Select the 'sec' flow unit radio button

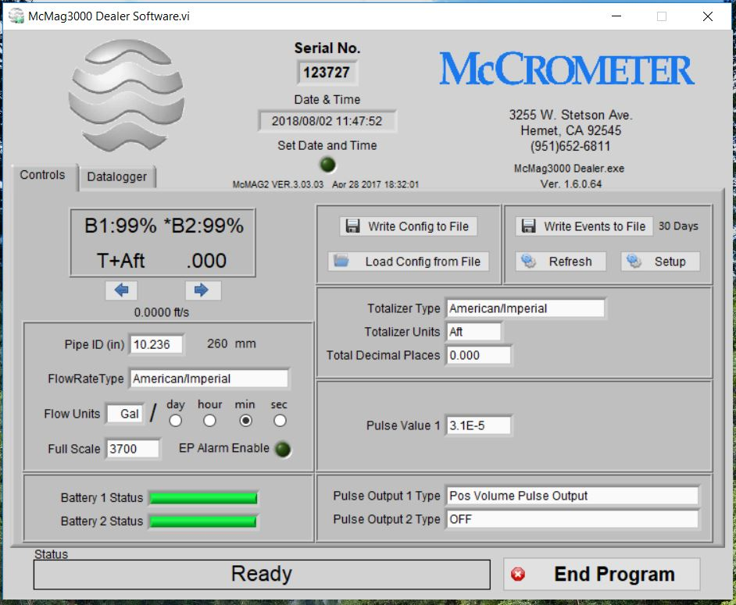pos(279,421)
